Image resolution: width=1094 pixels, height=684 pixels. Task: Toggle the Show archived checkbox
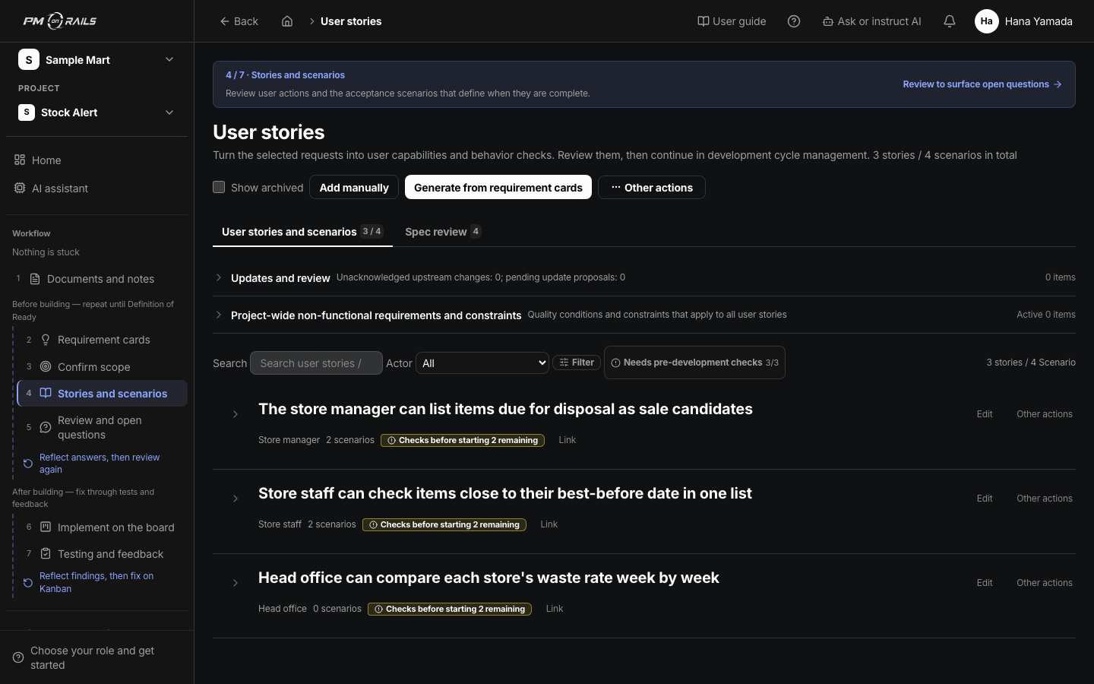click(x=219, y=187)
